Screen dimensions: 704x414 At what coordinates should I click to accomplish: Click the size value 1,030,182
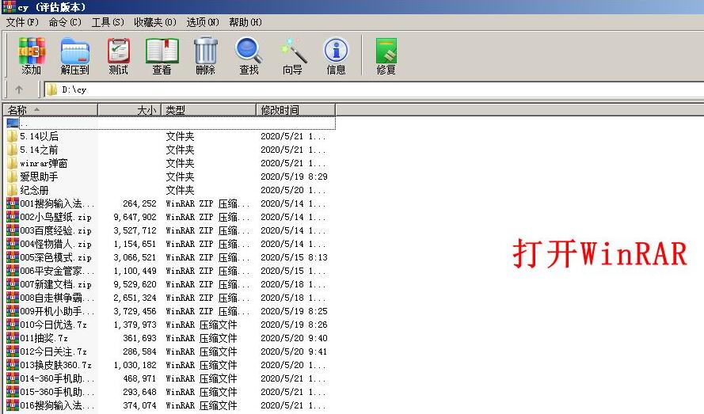pyautogui.click(x=135, y=365)
